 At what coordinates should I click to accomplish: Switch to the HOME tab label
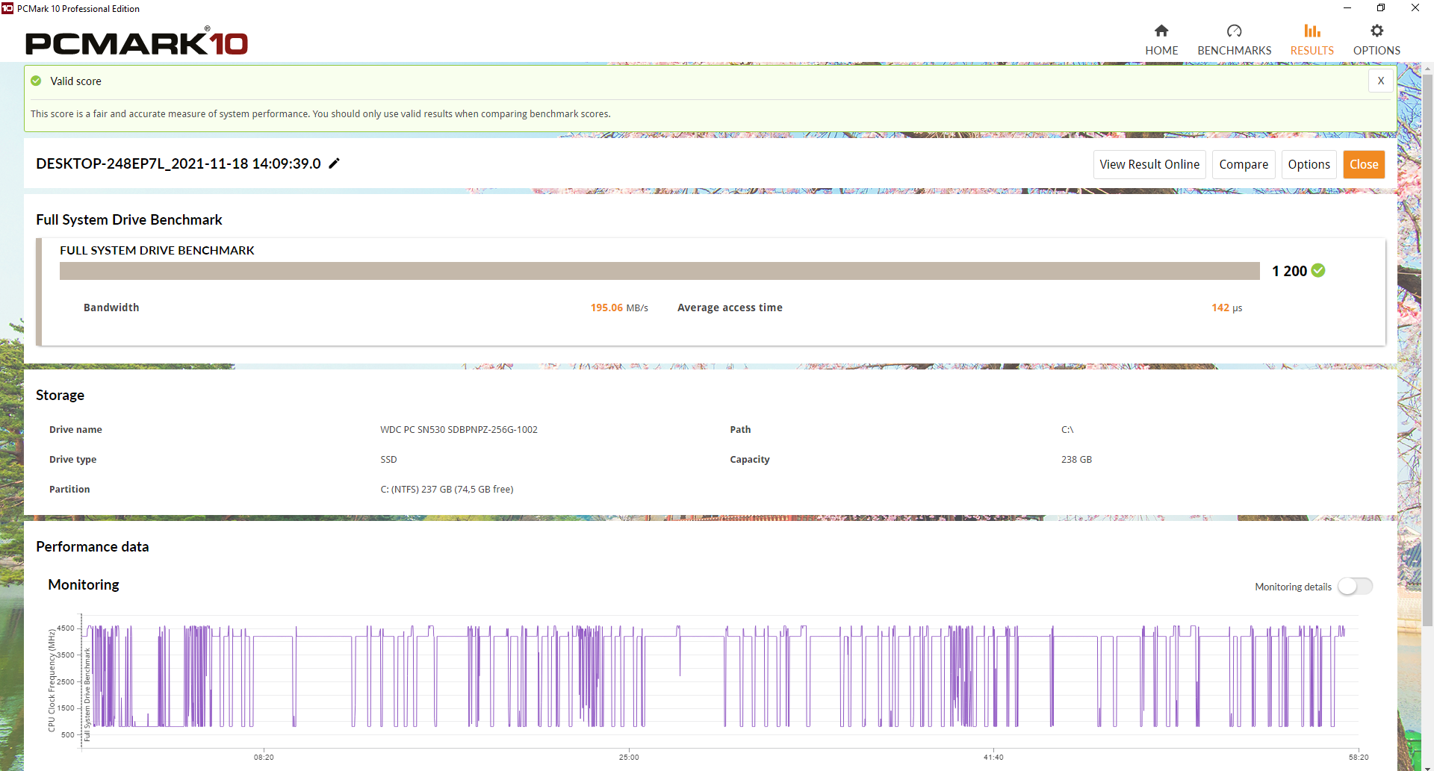point(1161,51)
